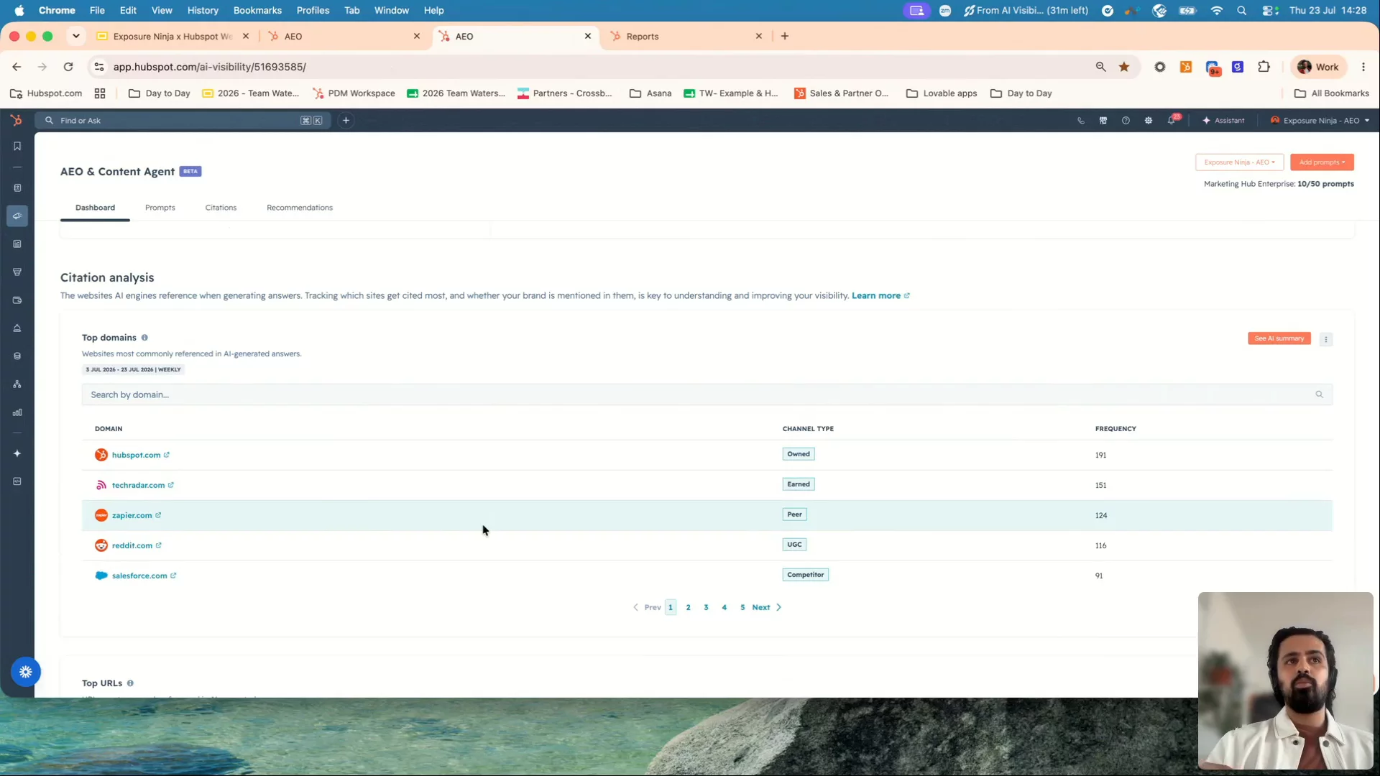The image size is (1380, 776).
Task: Go to page 3 of top domains
Action: click(706, 608)
